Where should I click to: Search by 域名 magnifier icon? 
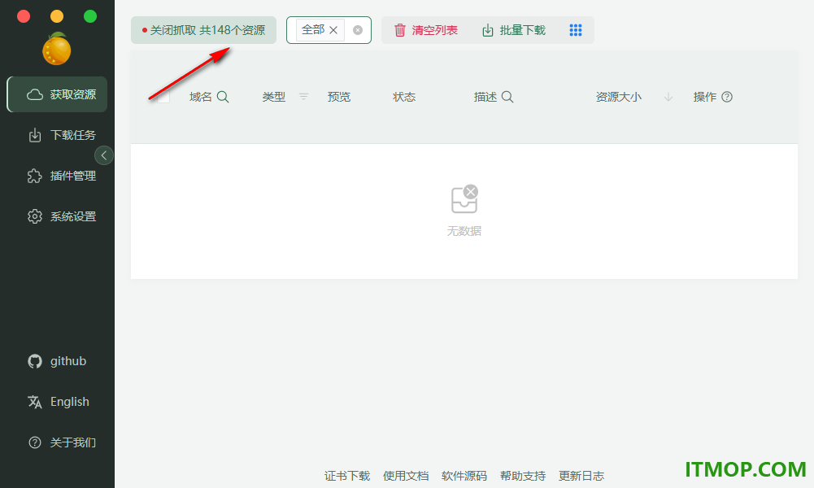coord(223,97)
